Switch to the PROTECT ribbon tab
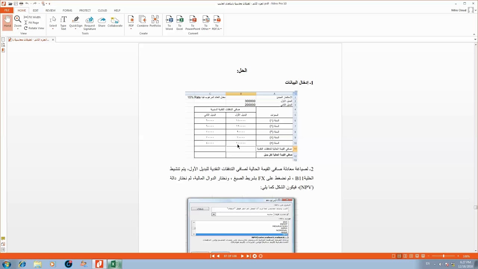Viewport: 478px width, 269px height. pos(85,10)
